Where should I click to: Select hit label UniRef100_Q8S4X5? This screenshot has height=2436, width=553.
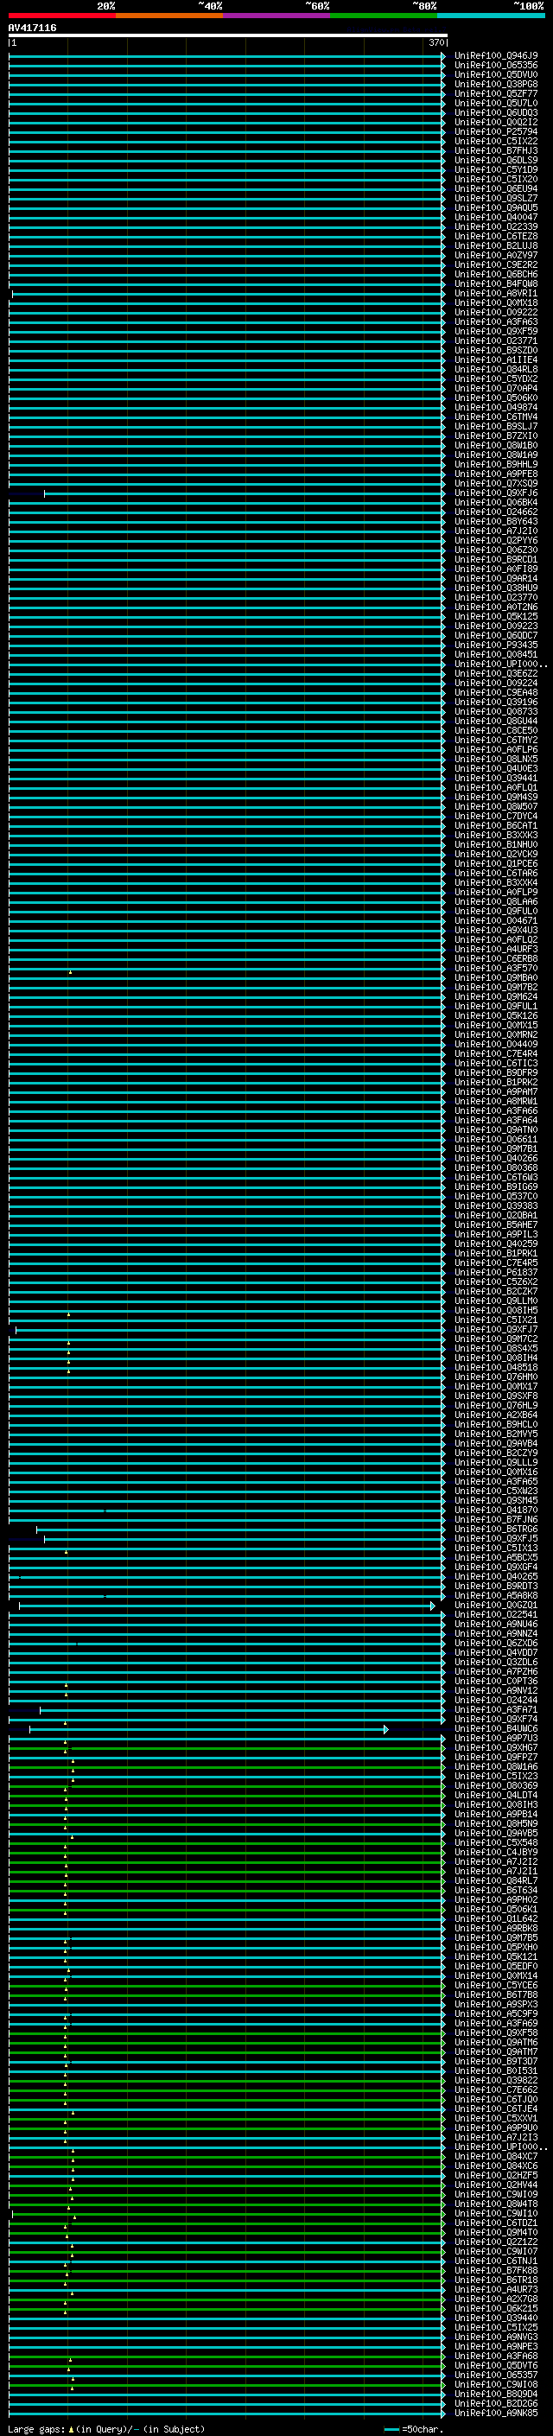(x=495, y=1347)
